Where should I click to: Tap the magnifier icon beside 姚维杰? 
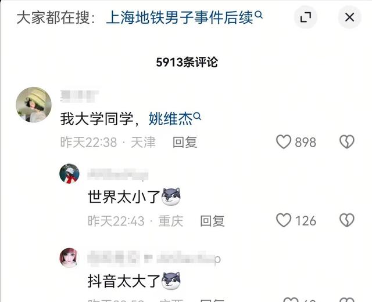(197, 116)
